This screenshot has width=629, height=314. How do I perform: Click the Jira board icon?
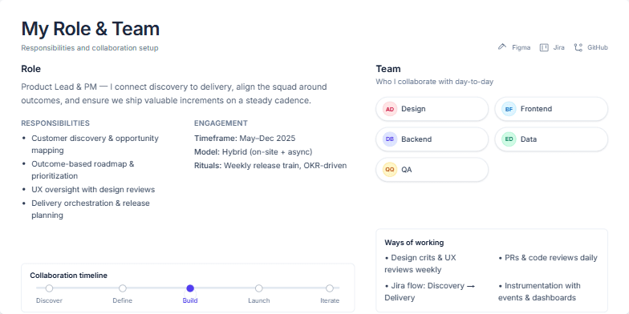point(544,47)
